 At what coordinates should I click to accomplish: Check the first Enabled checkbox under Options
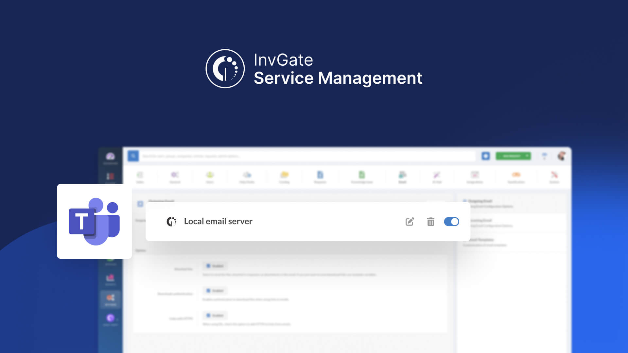point(208,266)
